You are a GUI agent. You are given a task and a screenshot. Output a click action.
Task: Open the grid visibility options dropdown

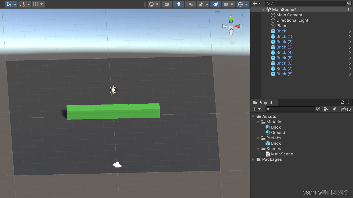(x=15, y=4)
